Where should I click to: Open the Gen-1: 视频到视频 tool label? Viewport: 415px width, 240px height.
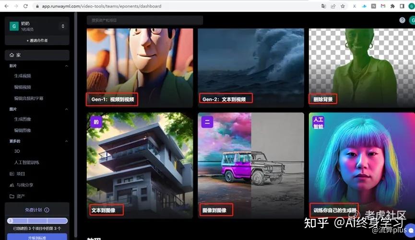click(x=112, y=99)
